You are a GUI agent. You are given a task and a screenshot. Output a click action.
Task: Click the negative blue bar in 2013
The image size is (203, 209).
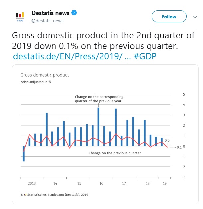[x=24, y=154]
